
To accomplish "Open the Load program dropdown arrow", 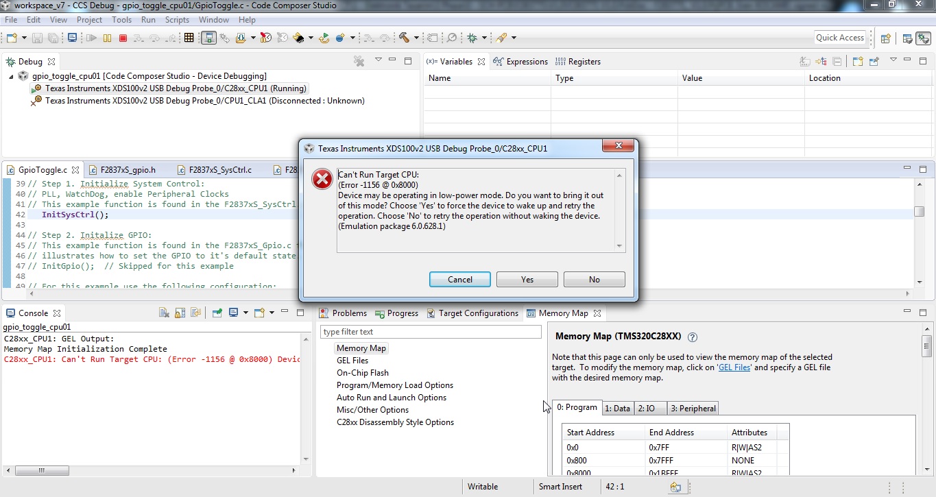I will pos(252,38).
